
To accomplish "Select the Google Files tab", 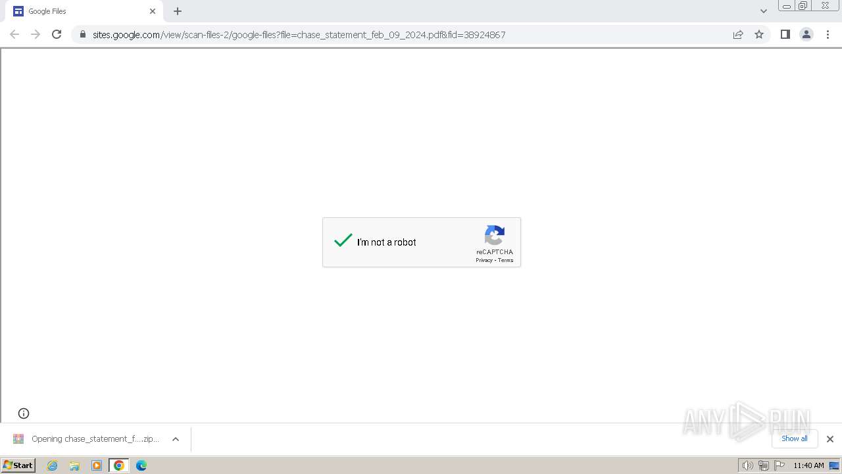I will (x=84, y=11).
